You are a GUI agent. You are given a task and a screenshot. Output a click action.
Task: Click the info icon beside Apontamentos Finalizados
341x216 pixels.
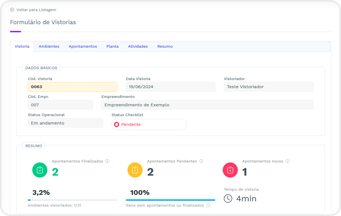point(107,161)
